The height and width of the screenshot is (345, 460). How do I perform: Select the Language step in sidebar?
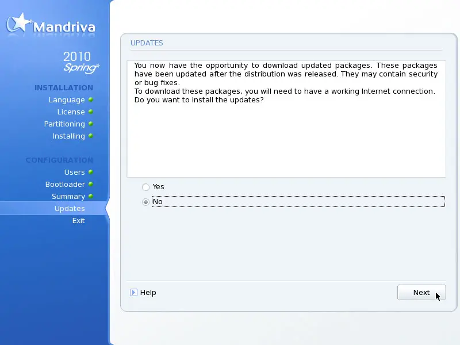click(x=67, y=100)
